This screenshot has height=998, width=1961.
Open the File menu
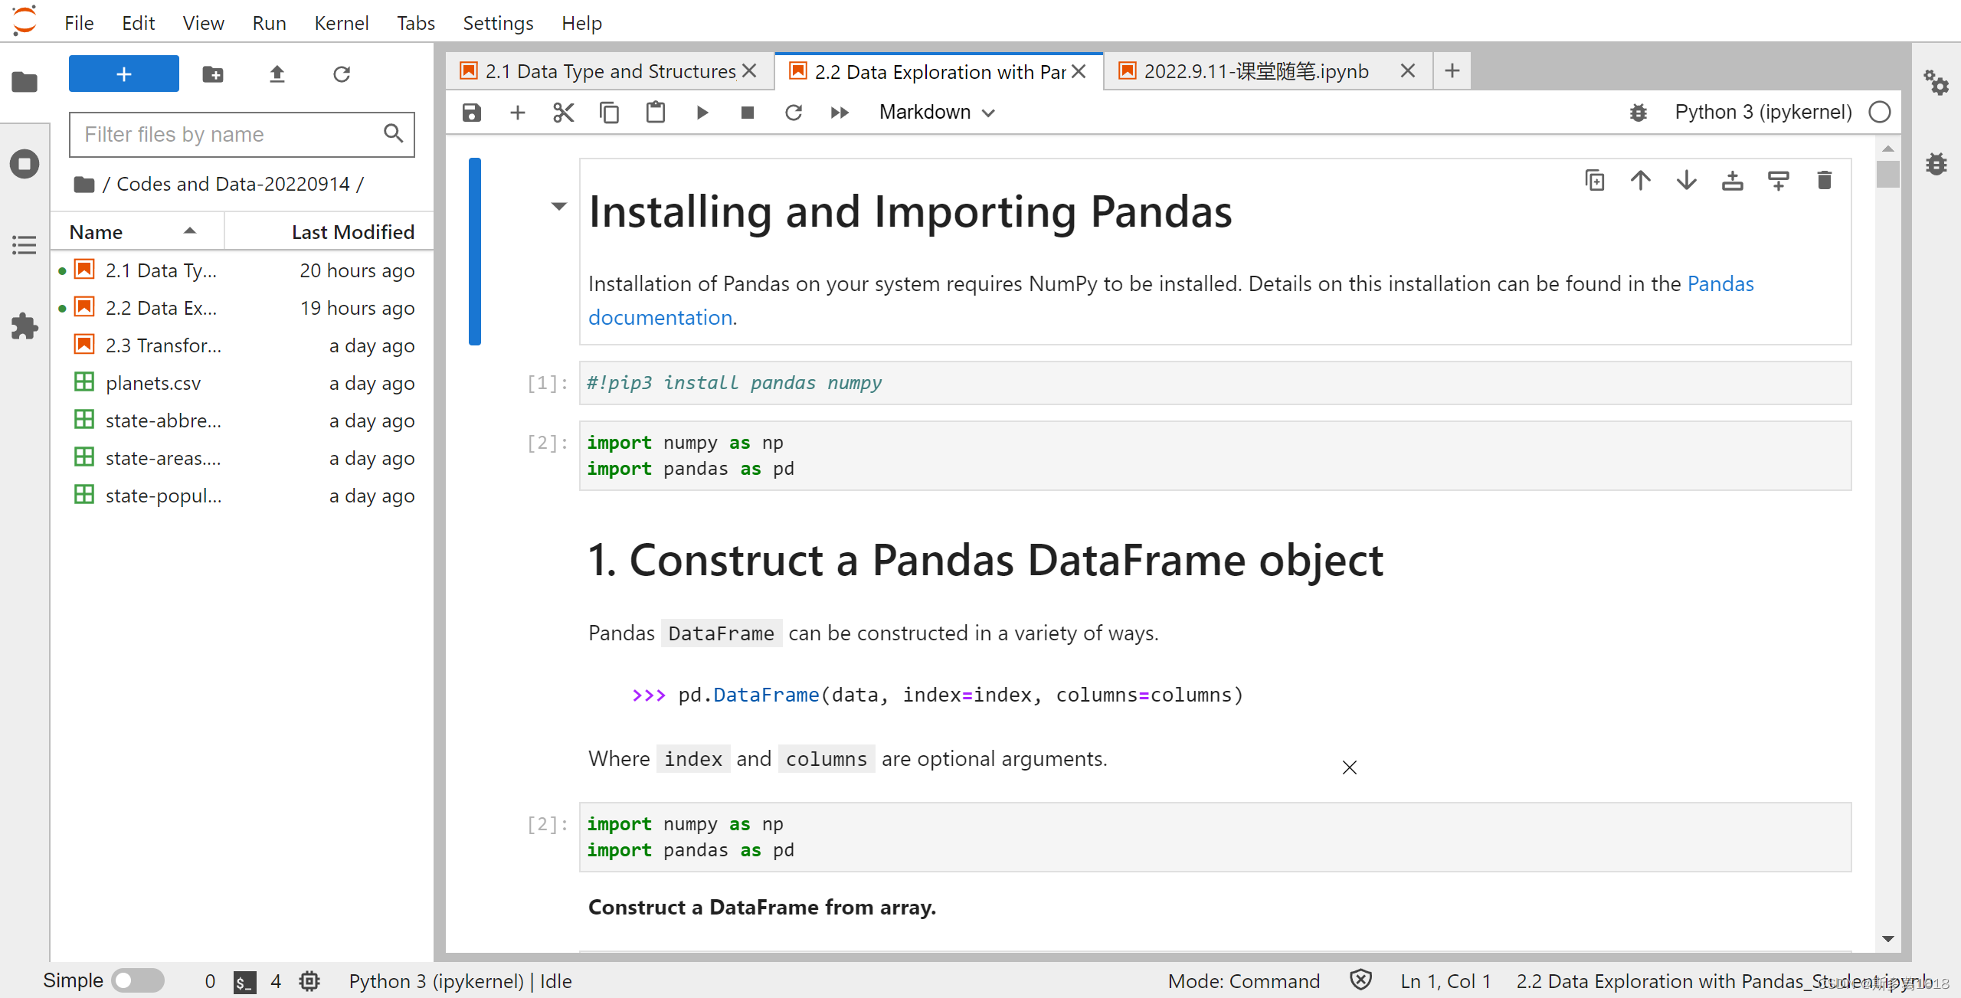79,23
